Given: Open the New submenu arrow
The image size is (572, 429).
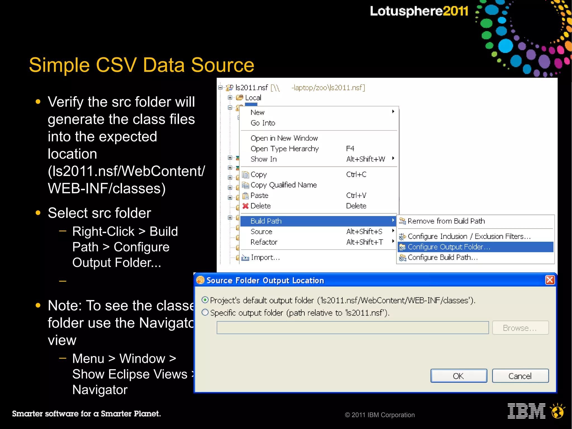Looking at the screenshot, I should pos(393,112).
